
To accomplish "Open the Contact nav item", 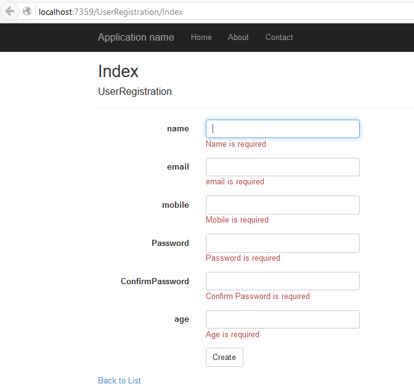I will [279, 37].
